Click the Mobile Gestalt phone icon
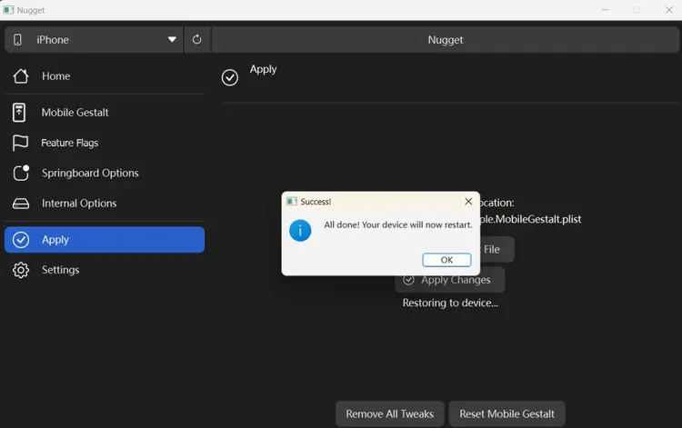The width and height of the screenshot is (682, 428). click(x=20, y=113)
